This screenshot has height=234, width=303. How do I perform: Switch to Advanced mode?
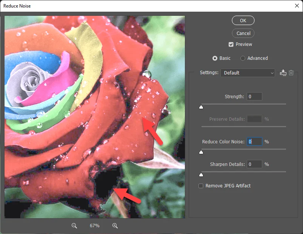243,58
